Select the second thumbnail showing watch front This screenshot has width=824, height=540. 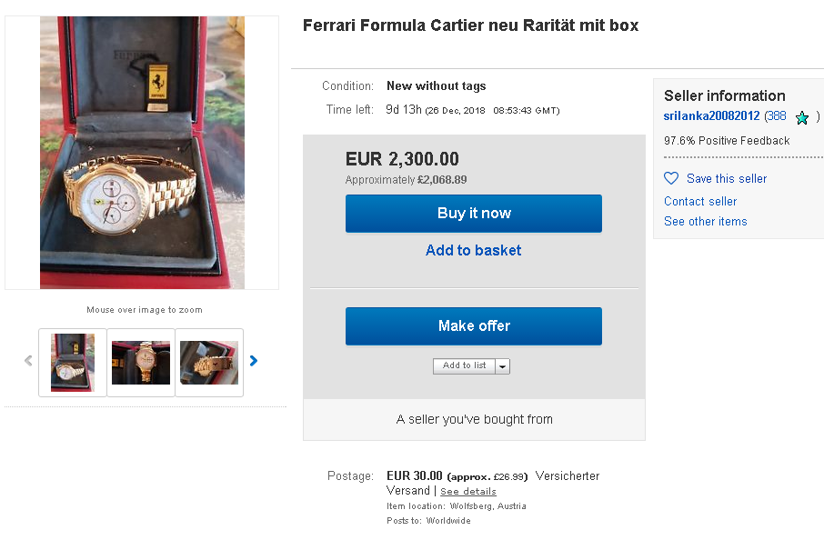(x=141, y=362)
